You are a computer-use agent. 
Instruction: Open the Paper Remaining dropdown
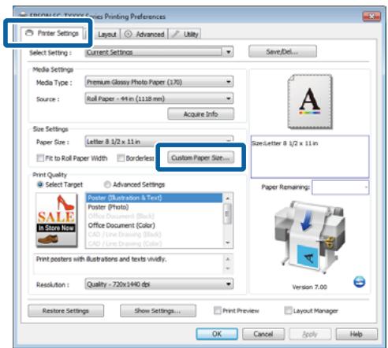[x=341, y=187]
